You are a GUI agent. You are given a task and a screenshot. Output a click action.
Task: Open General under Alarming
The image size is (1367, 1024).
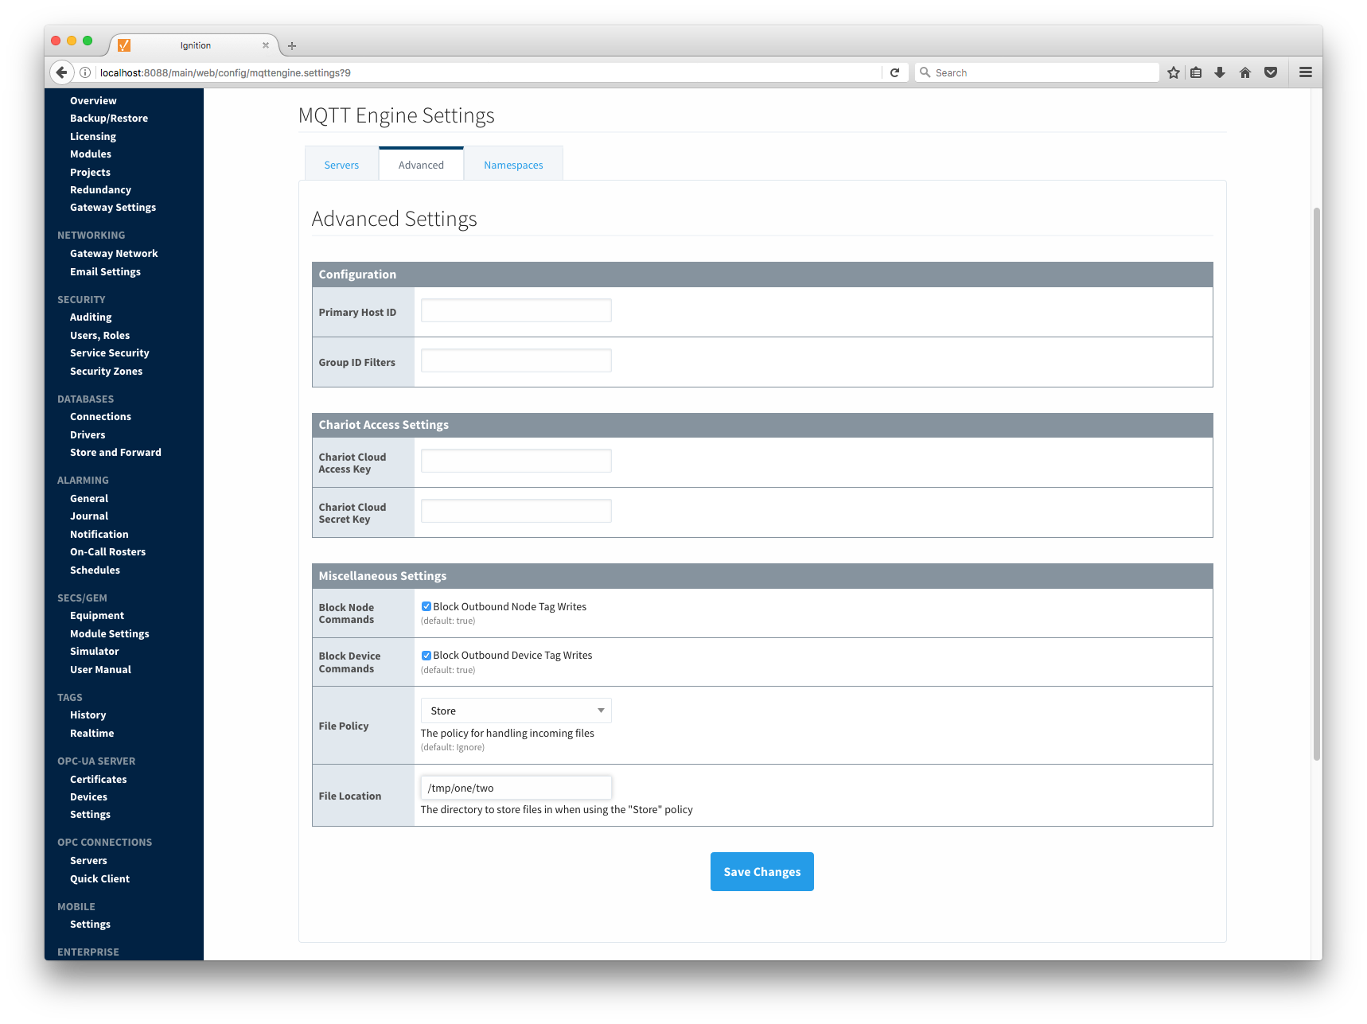pyautogui.click(x=89, y=499)
